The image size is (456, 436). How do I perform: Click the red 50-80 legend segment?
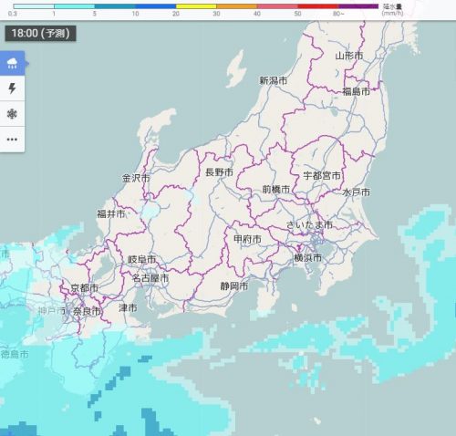318,6
